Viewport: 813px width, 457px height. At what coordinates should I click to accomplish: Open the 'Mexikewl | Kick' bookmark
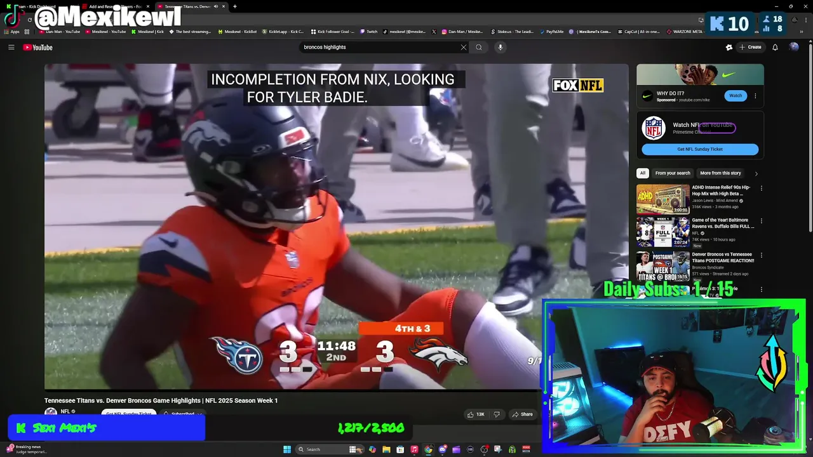147,31
